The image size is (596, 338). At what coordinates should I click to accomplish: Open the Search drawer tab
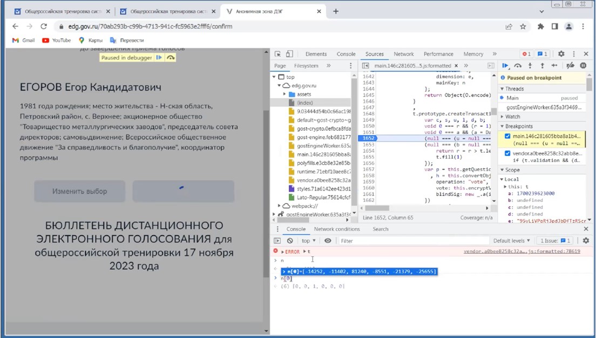point(381,229)
